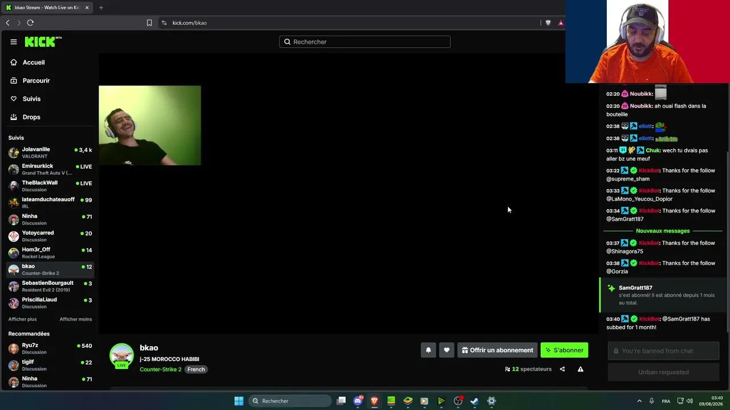Viewport: 730px width, 410px height.
Task: Click Noubikk username on flash message
Action: [x=641, y=106]
